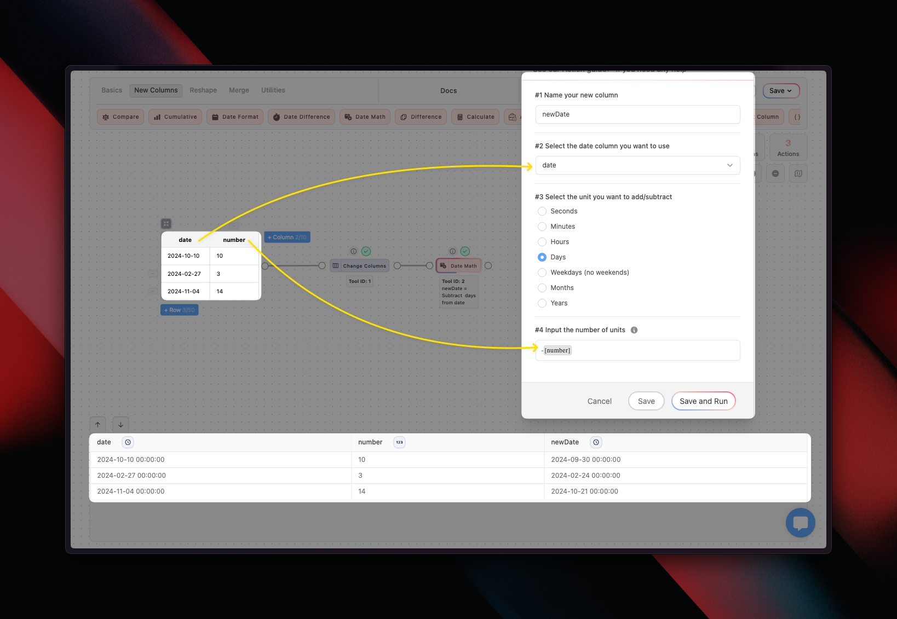Click the + Row 3/50 button
The height and width of the screenshot is (619, 897).
180,310
